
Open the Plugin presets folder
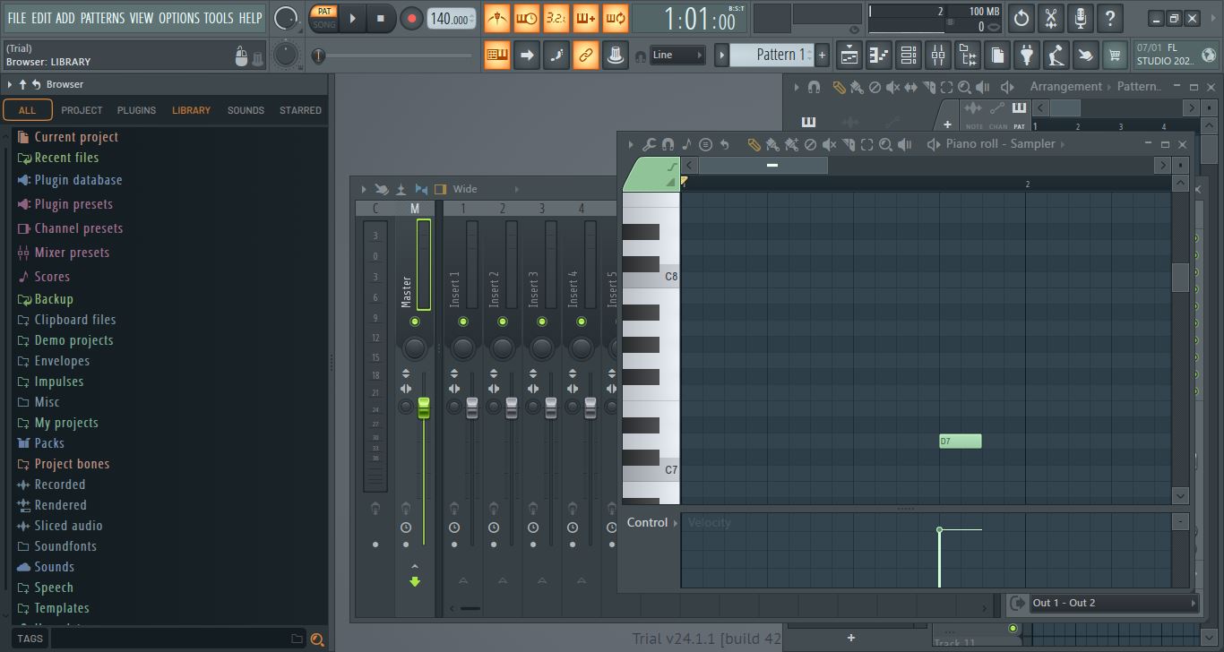[73, 204]
